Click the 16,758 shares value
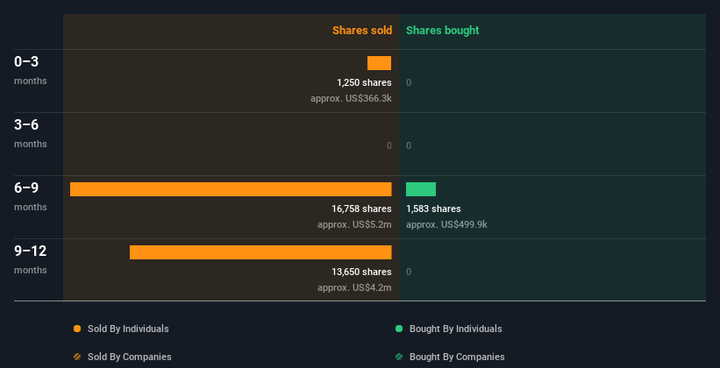This screenshot has height=368, width=720. coord(362,209)
